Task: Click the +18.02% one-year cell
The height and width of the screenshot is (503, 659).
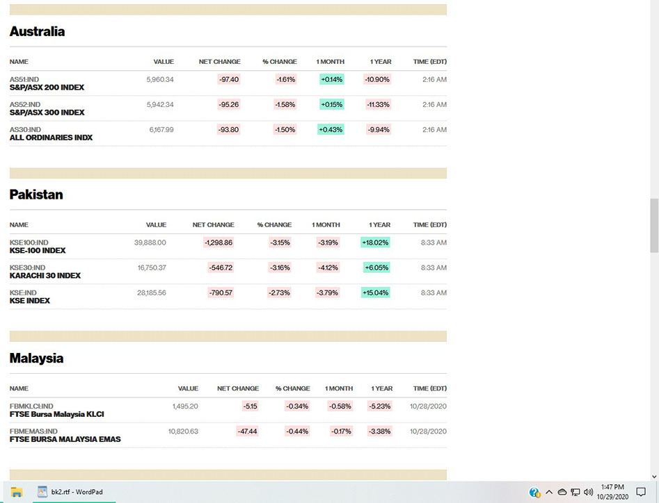Action: [375, 242]
